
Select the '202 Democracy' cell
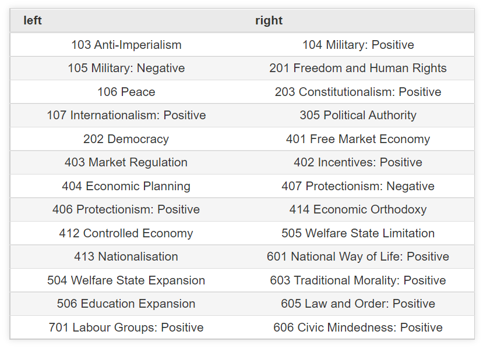point(126,139)
